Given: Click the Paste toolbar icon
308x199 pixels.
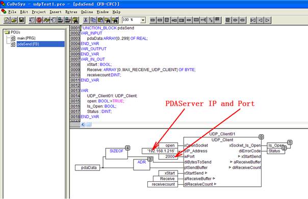Looking at the screenshot, I should (100, 20).
